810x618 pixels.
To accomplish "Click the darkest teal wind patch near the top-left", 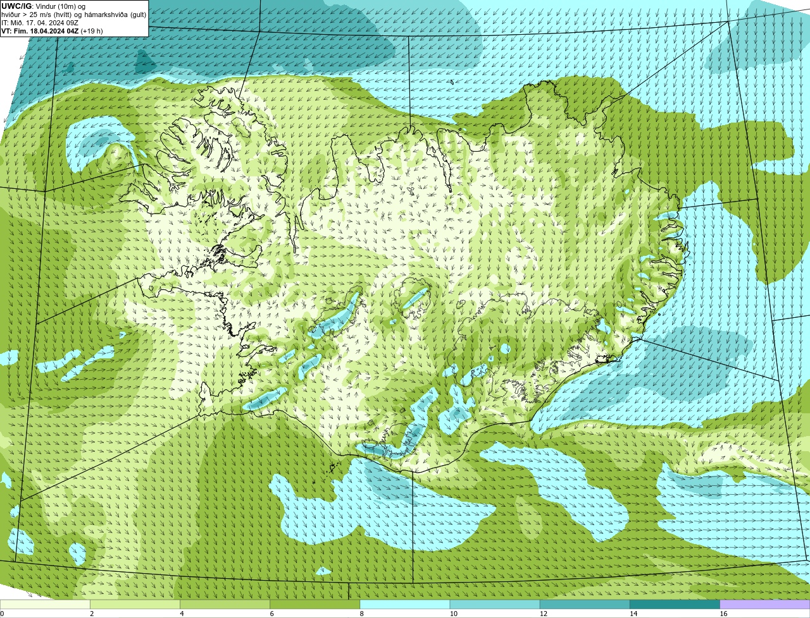I will point(146,61).
